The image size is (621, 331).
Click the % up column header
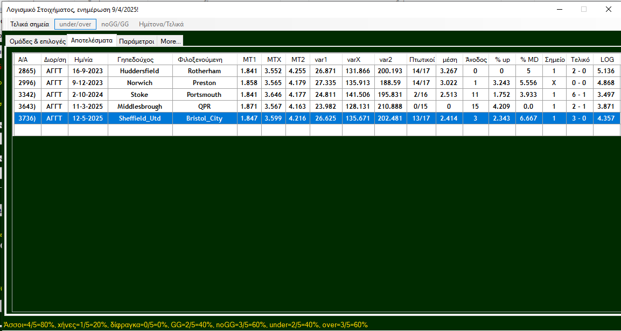point(502,59)
